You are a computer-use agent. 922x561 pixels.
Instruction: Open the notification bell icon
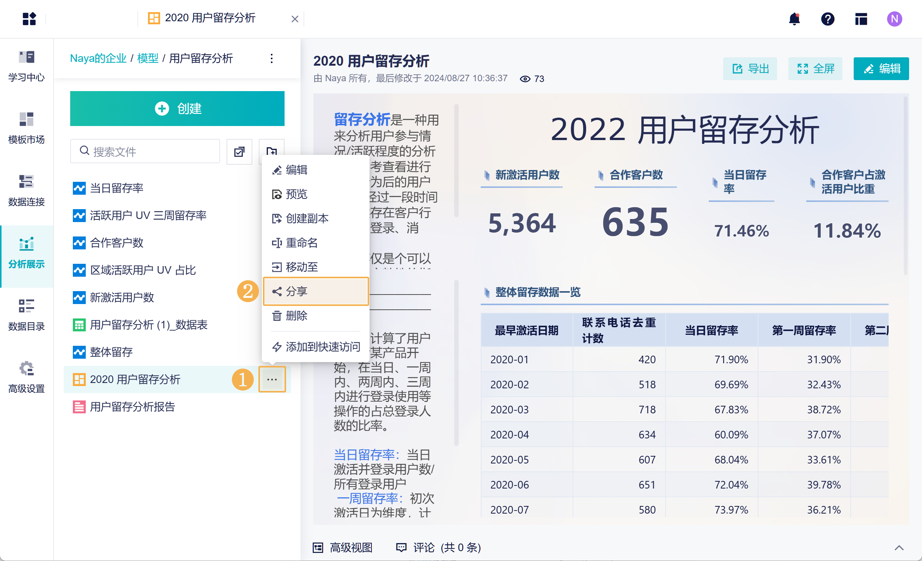[794, 19]
